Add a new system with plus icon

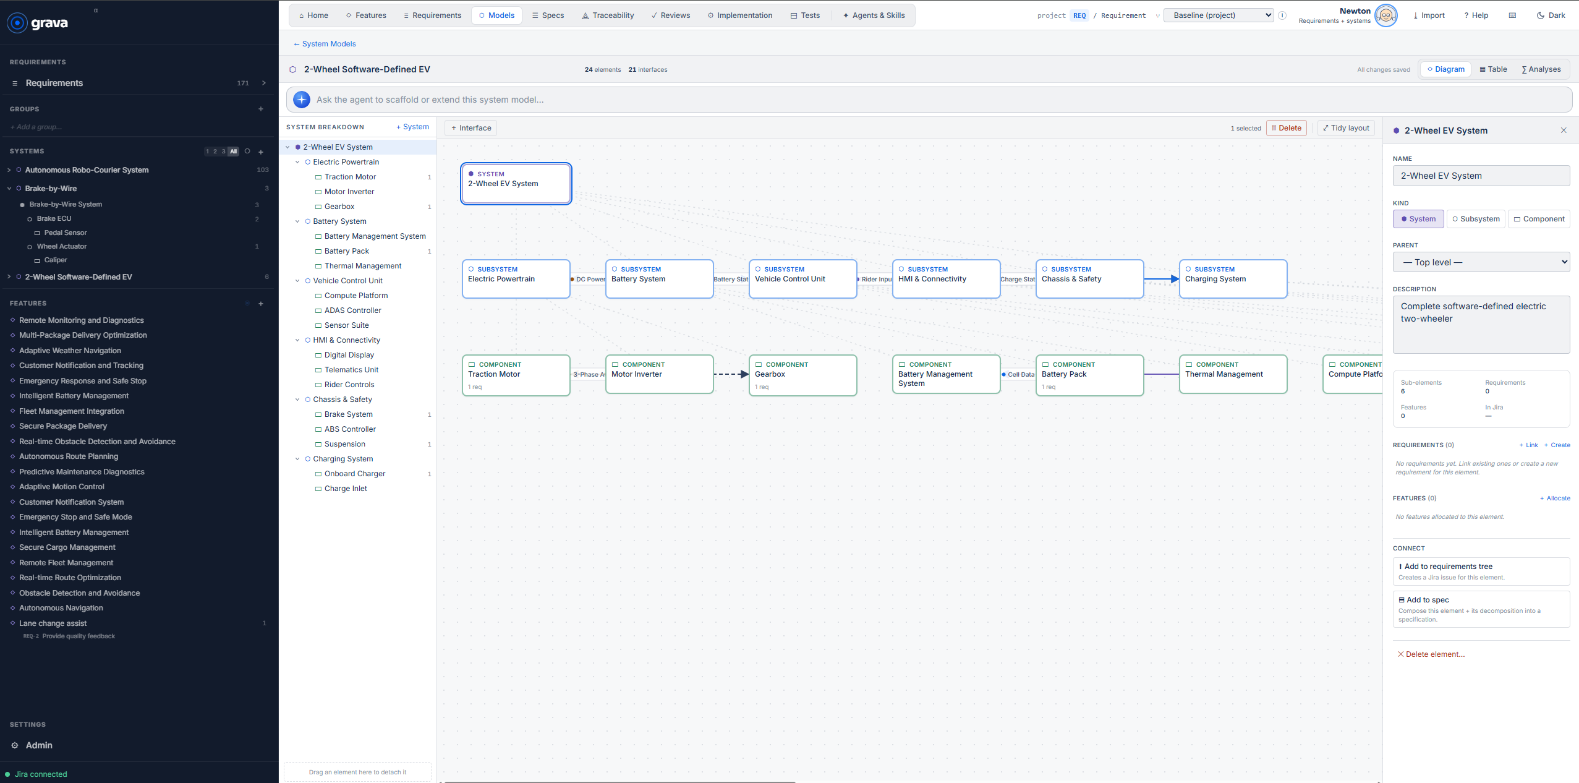pyautogui.click(x=261, y=152)
